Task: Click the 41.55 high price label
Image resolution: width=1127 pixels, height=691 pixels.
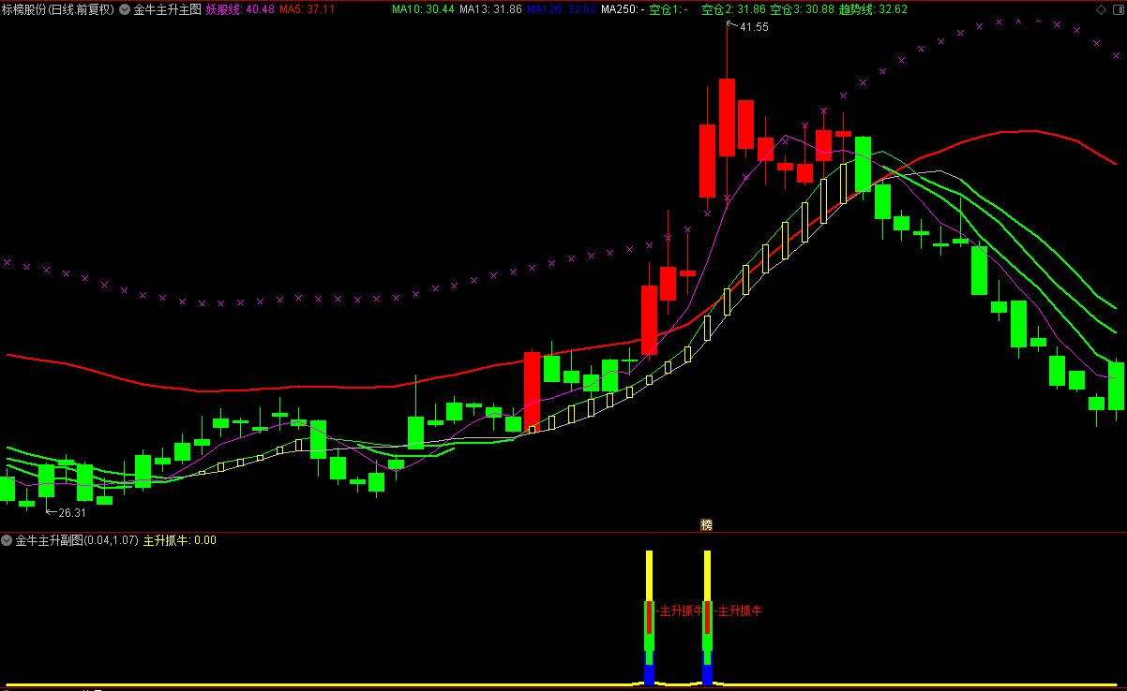Action: pos(753,27)
